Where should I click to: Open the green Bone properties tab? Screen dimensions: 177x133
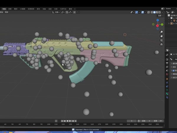(x=167, y=94)
